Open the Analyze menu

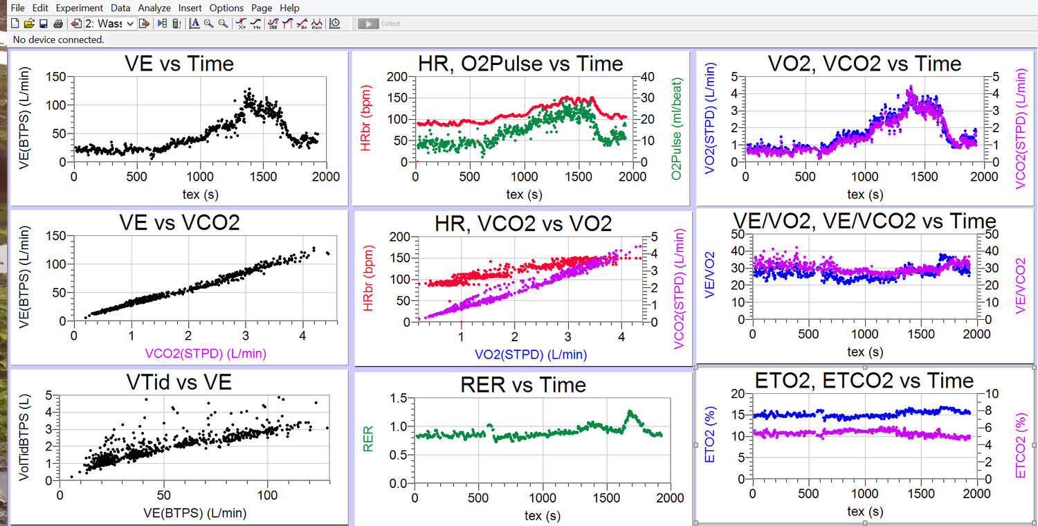(x=154, y=8)
